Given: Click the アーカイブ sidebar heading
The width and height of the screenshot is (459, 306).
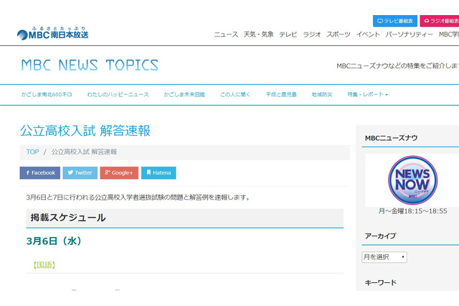Looking at the screenshot, I should click(x=381, y=236).
